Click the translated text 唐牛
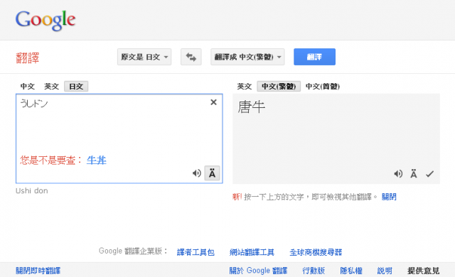Screen dimensions: 455x277 pos(251,107)
